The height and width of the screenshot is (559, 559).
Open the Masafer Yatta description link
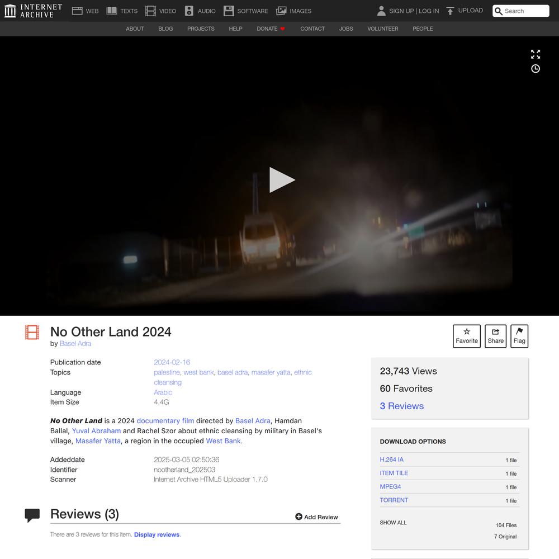coord(98,440)
